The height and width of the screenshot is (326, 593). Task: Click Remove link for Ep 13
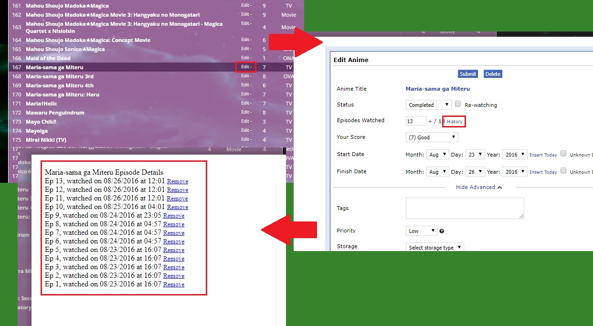(x=177, y=181)
